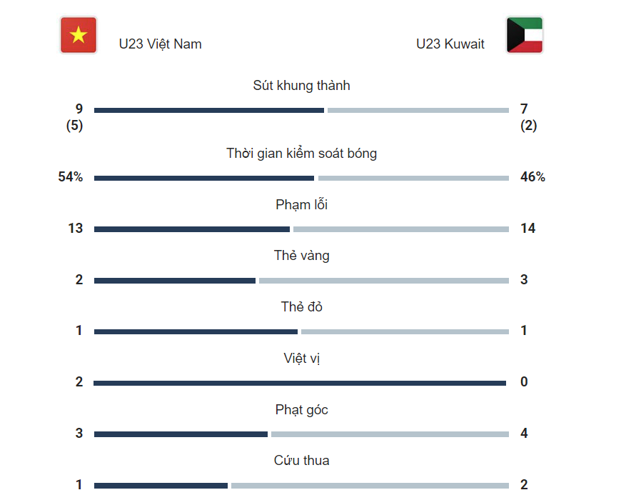Open the U23 Việt Nam team name
This screenshot has width=641, height=500.
[x=160, y=44]
